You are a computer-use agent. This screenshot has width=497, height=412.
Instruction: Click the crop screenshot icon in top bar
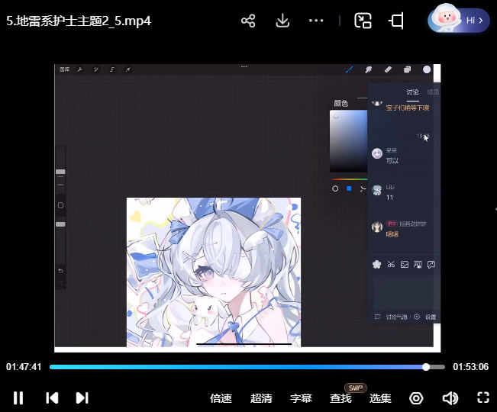coord(396,21)
